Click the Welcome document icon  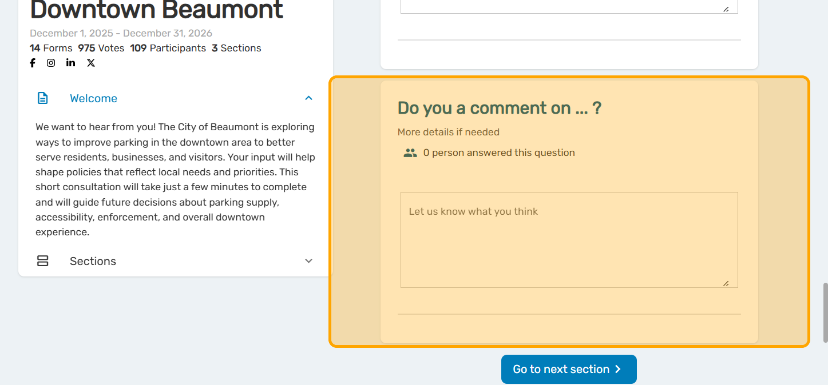point(43,98)
